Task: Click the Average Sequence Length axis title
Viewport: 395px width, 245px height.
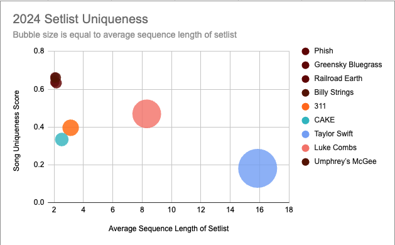Action: pos(168,229)
